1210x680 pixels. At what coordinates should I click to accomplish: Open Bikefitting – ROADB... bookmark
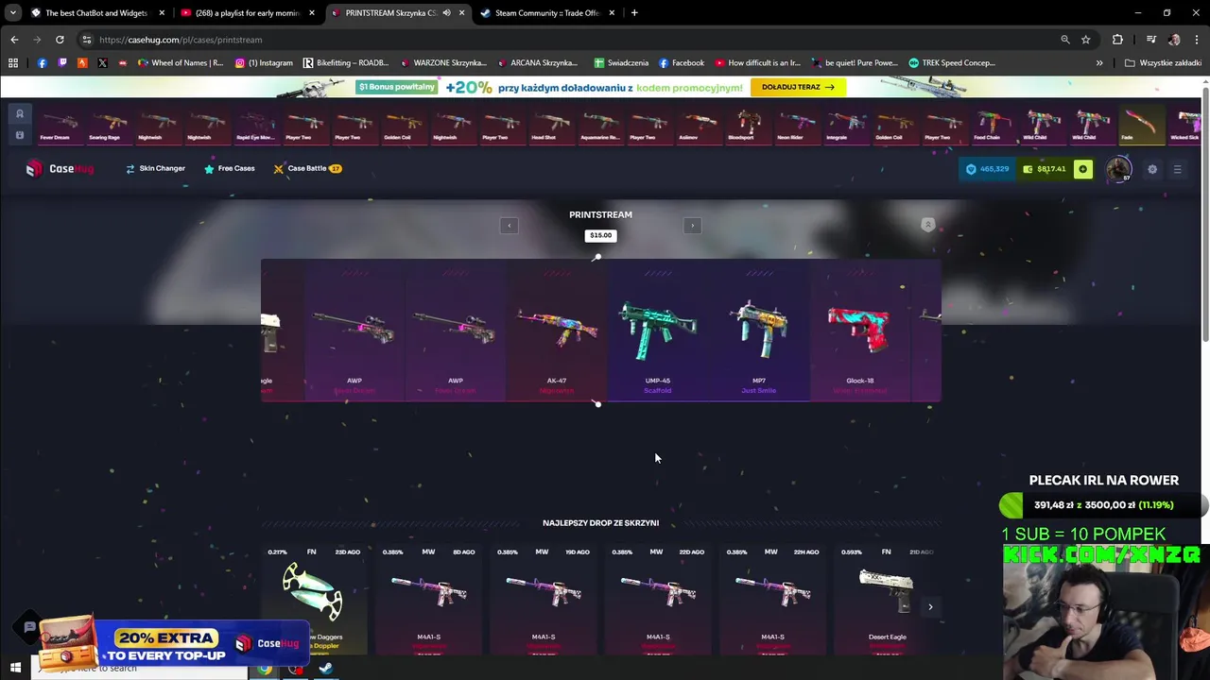346,63
